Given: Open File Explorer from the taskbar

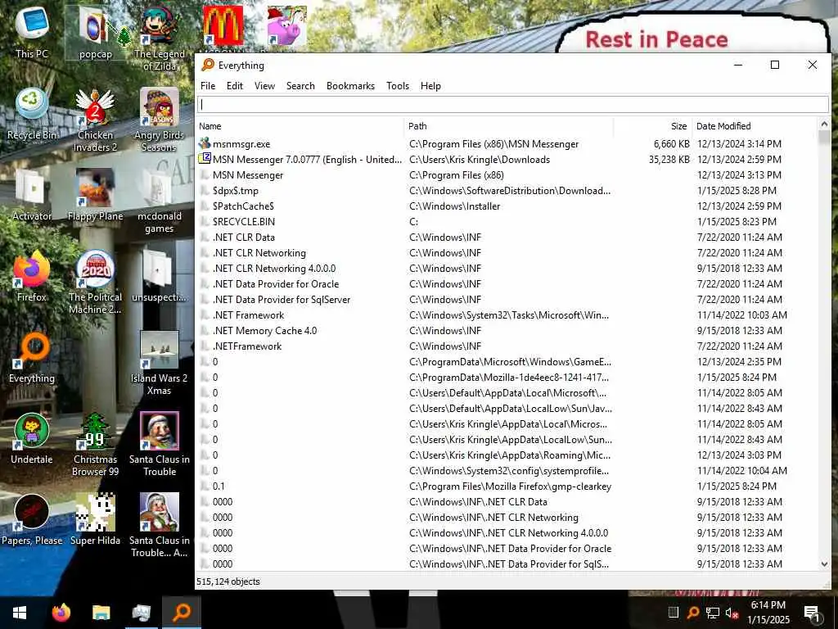Looking at the screenshot, I should (101, 613).
